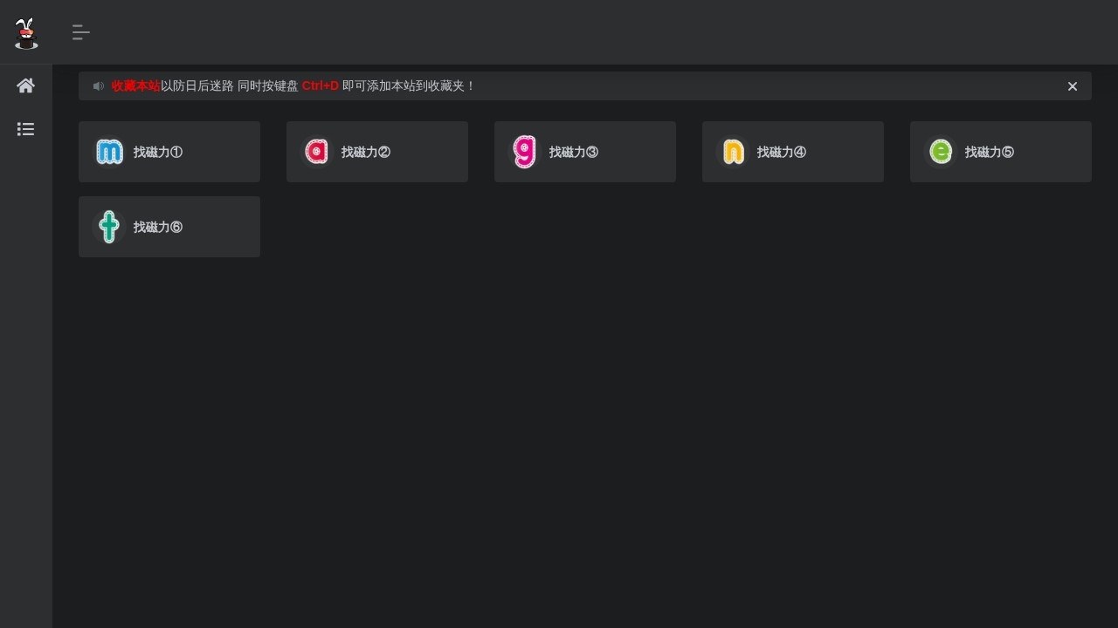This screenshot has width=1118, height=628.
Task: Select the Home icon in the sidebar
Action: point(25,85)
